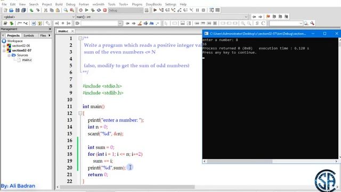Click the Build and run icon
Image resolution: width=341 pixels, height=192 pixels.
click(x=93, y=10)
